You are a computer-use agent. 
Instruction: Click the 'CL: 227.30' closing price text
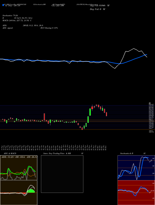point(58,6)
